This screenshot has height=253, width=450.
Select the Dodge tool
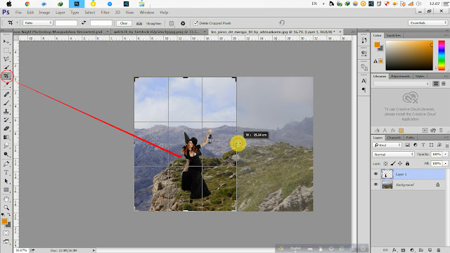(6, 155)
